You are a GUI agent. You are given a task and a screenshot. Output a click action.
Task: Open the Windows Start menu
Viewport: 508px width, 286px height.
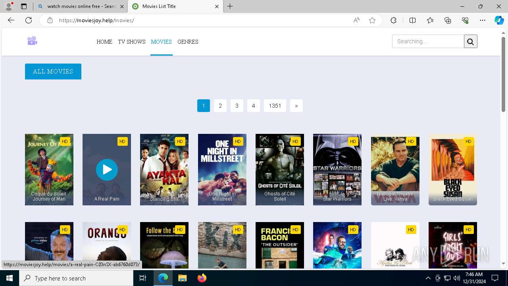10,278
